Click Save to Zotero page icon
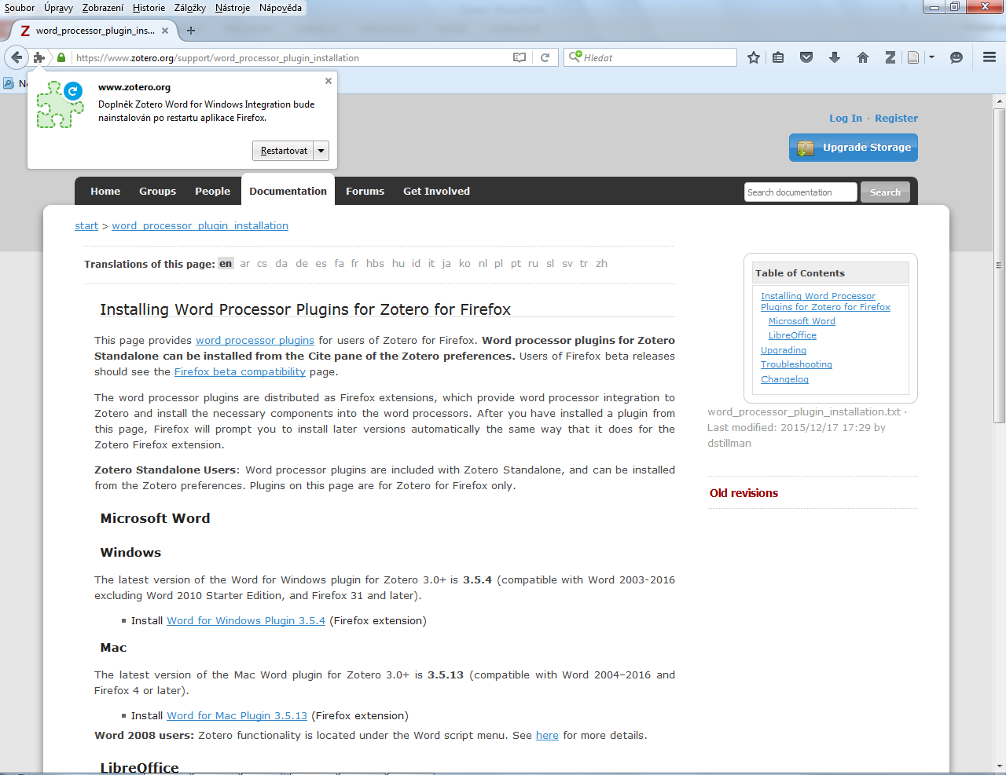This screenshot has height=775, width=1006. click(913, 57)
